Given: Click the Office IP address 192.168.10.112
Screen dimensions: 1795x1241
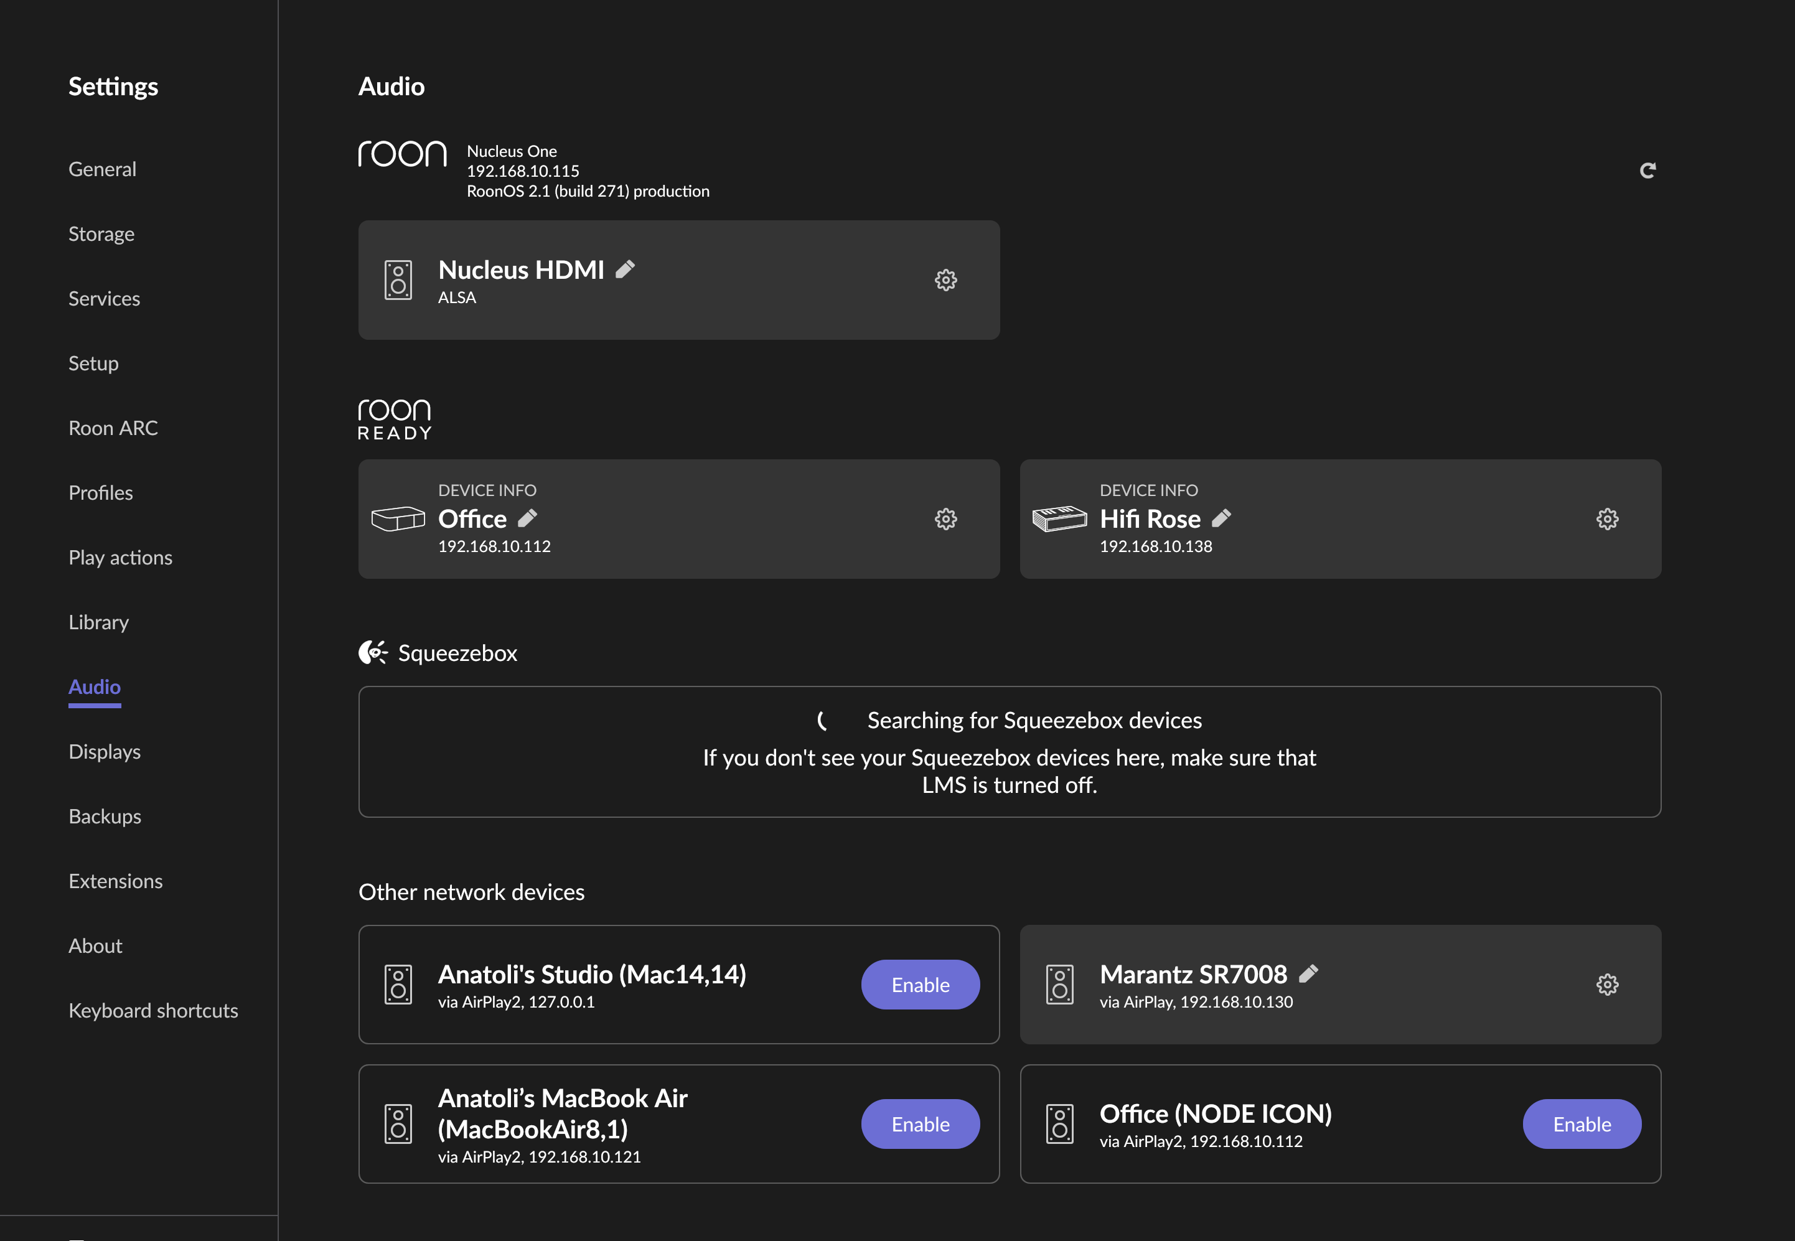Looking at the screenshot, I should pyautogui.click(x=494, y=546).
